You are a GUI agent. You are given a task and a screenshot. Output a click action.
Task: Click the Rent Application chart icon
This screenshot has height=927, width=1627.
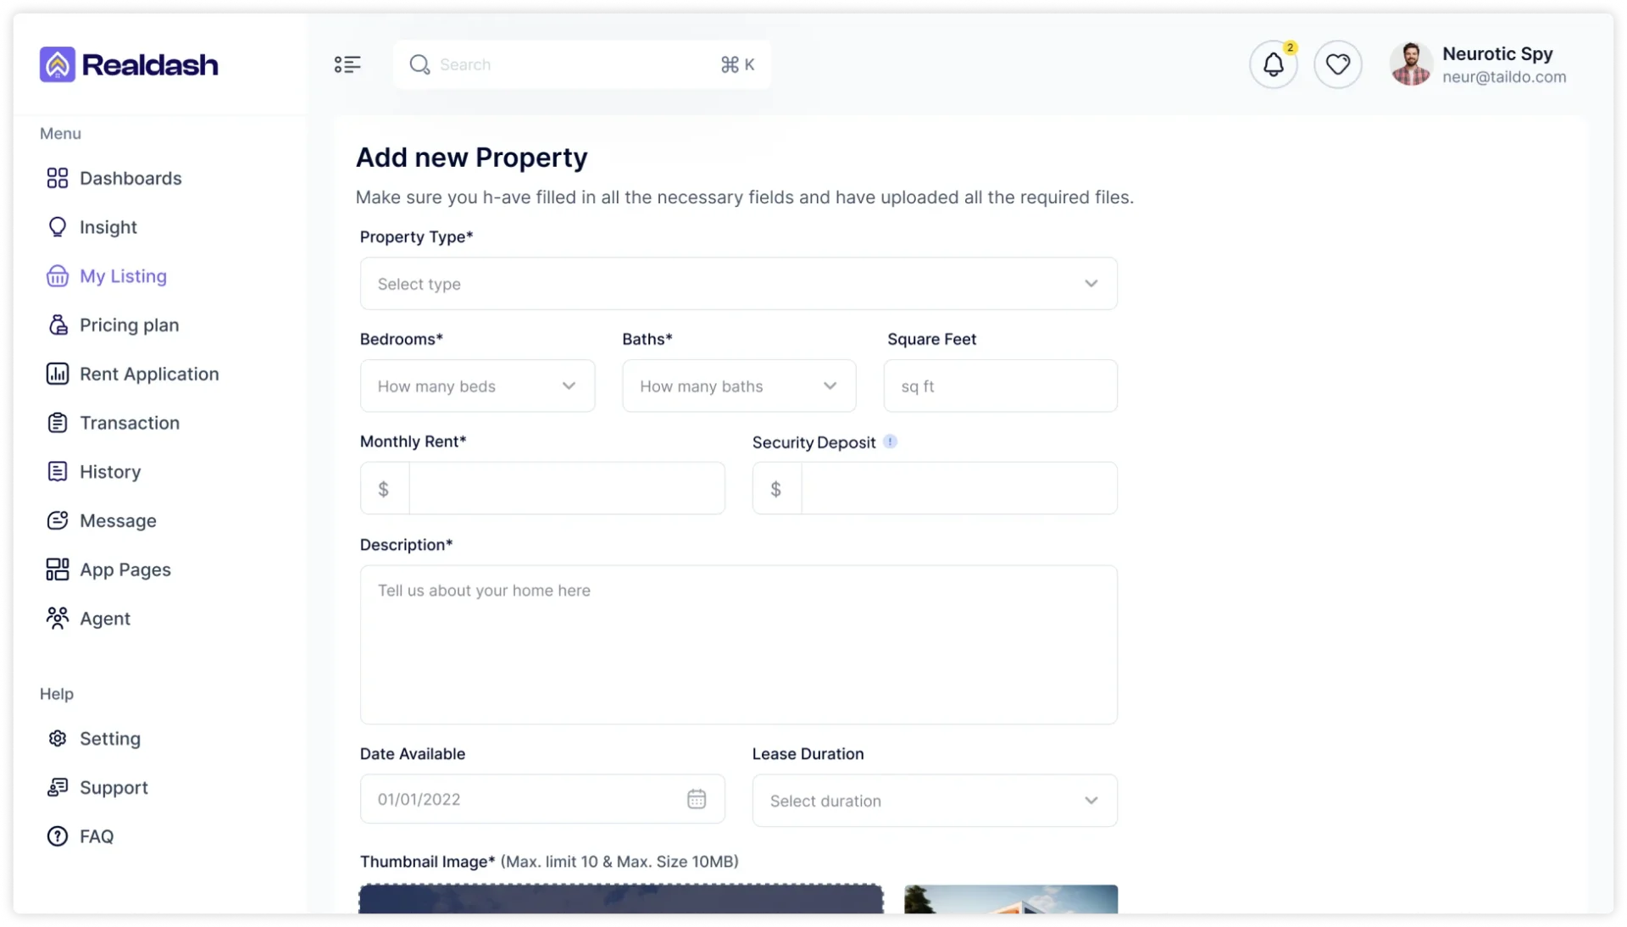(x=58, y=374)
